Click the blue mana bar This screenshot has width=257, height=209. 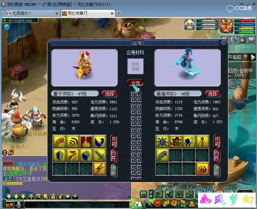[245, 25]
